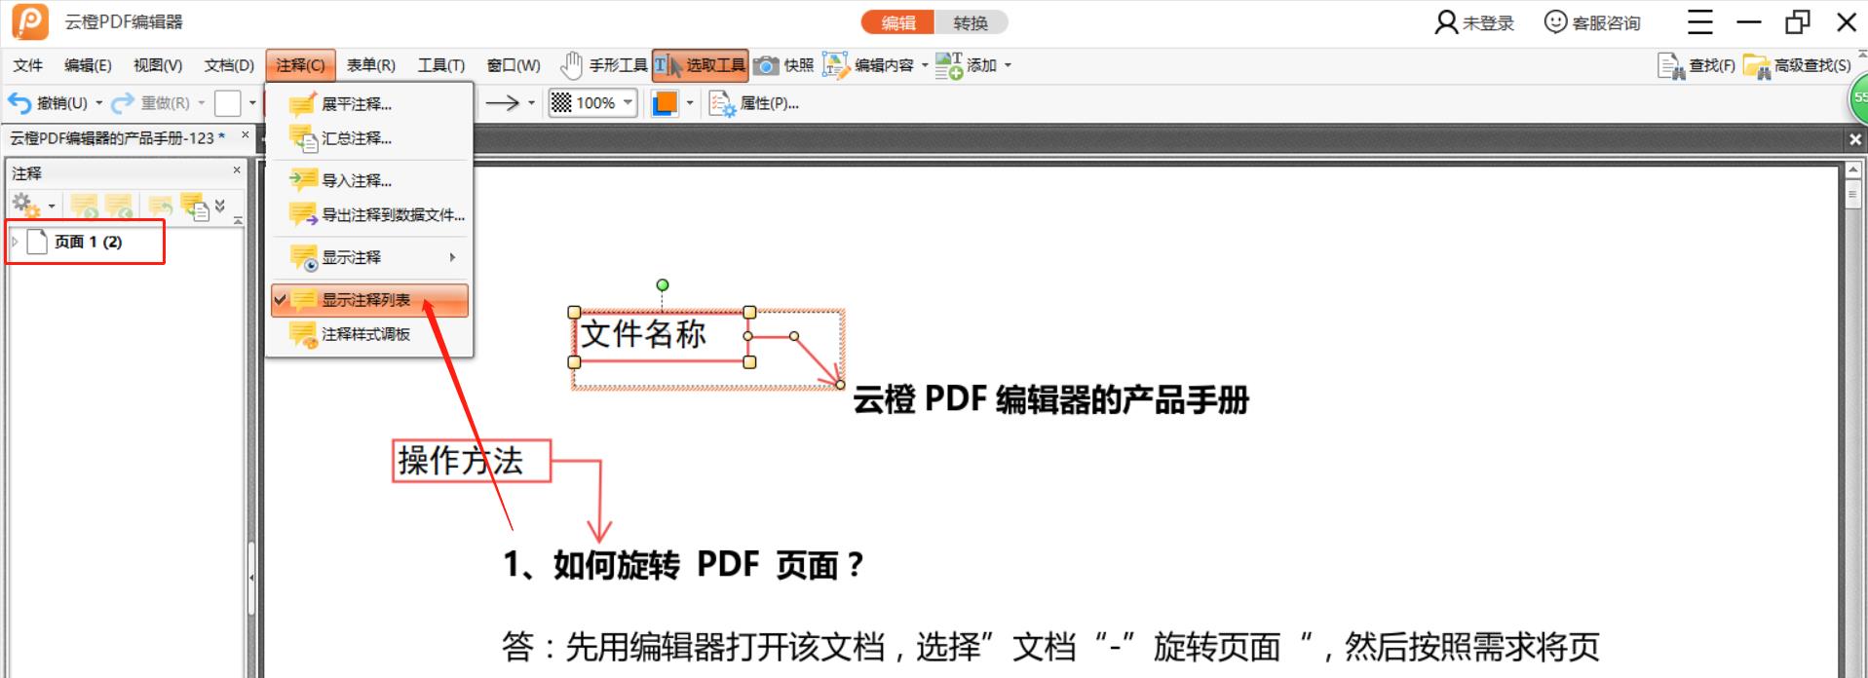Switch to 编辑 mode toggle

point(897,22)
